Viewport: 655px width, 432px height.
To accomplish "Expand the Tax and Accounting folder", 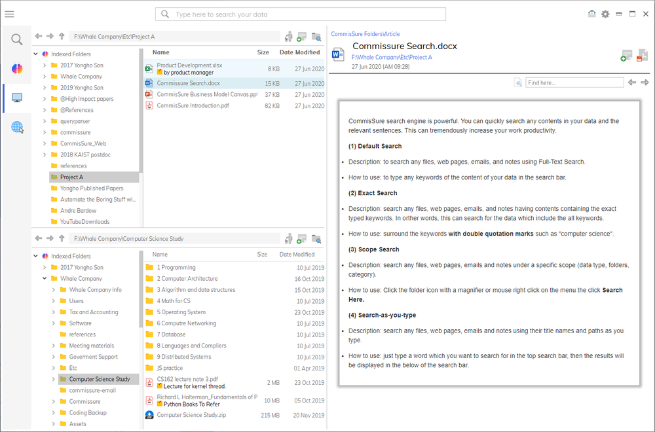I will [x=54, y=312].
